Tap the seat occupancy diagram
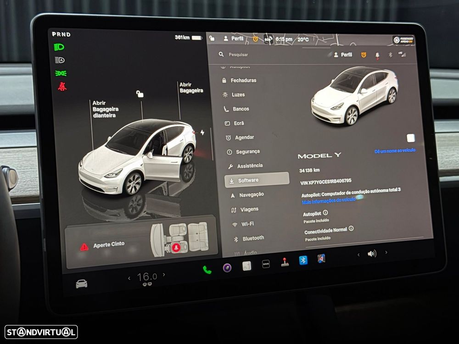 click(x=179, y=239)
